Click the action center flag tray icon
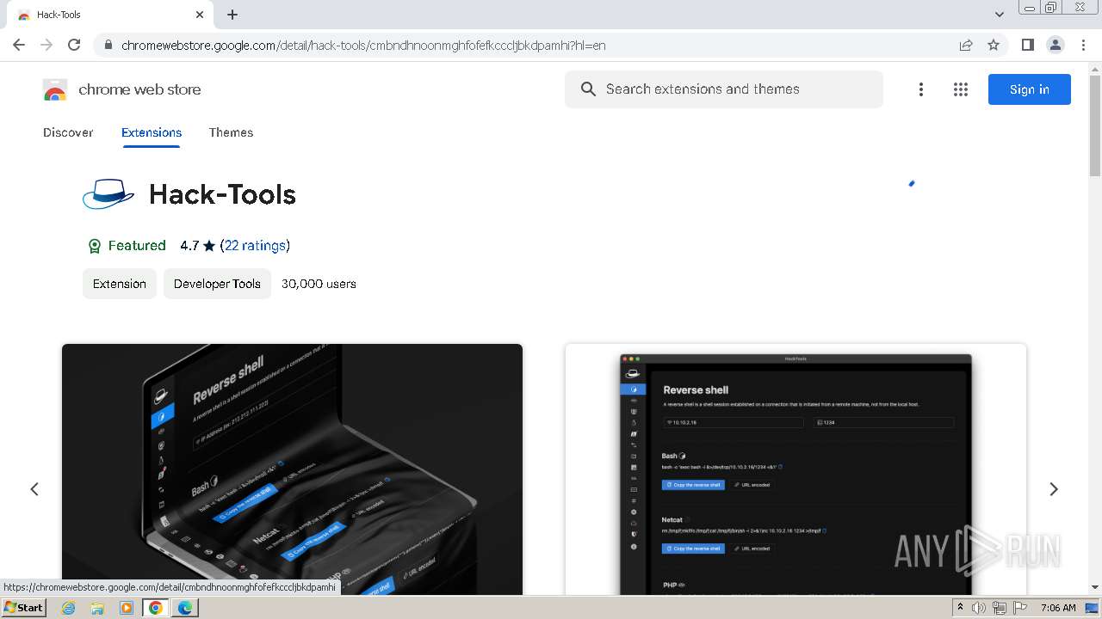This screenshot has height=619, width=1102. 1020,608
